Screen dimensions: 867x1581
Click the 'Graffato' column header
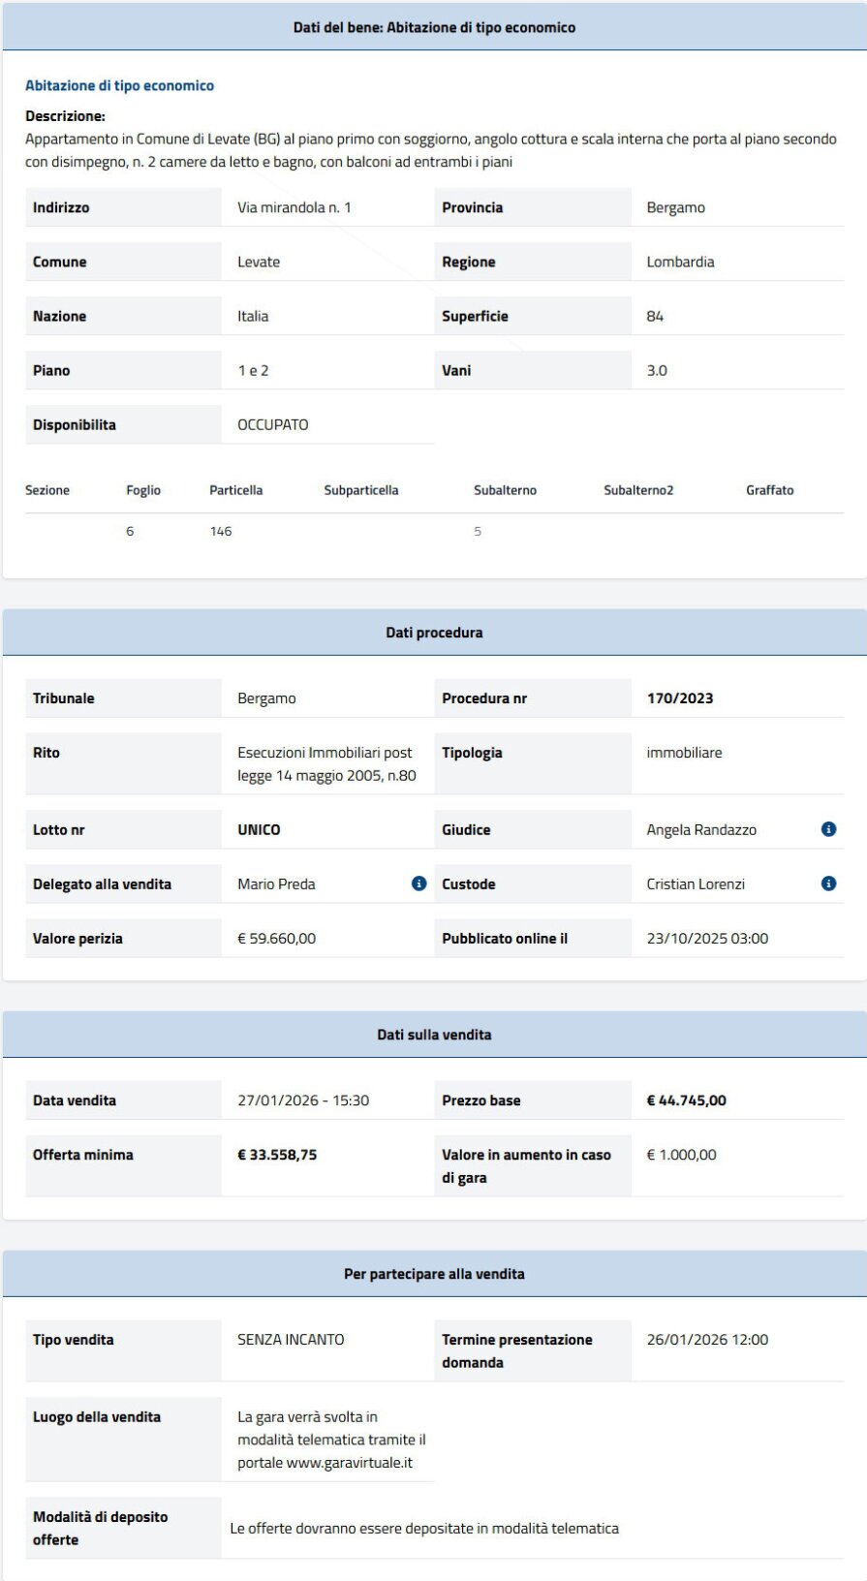(x=769, y=490)
